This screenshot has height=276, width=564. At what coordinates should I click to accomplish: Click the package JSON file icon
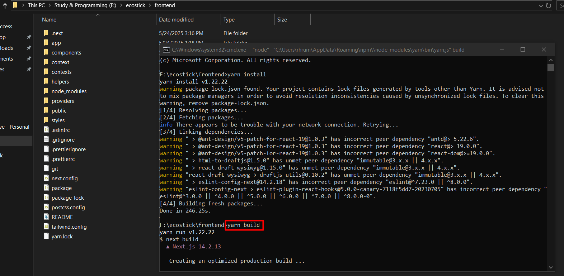tap(46, 188)
